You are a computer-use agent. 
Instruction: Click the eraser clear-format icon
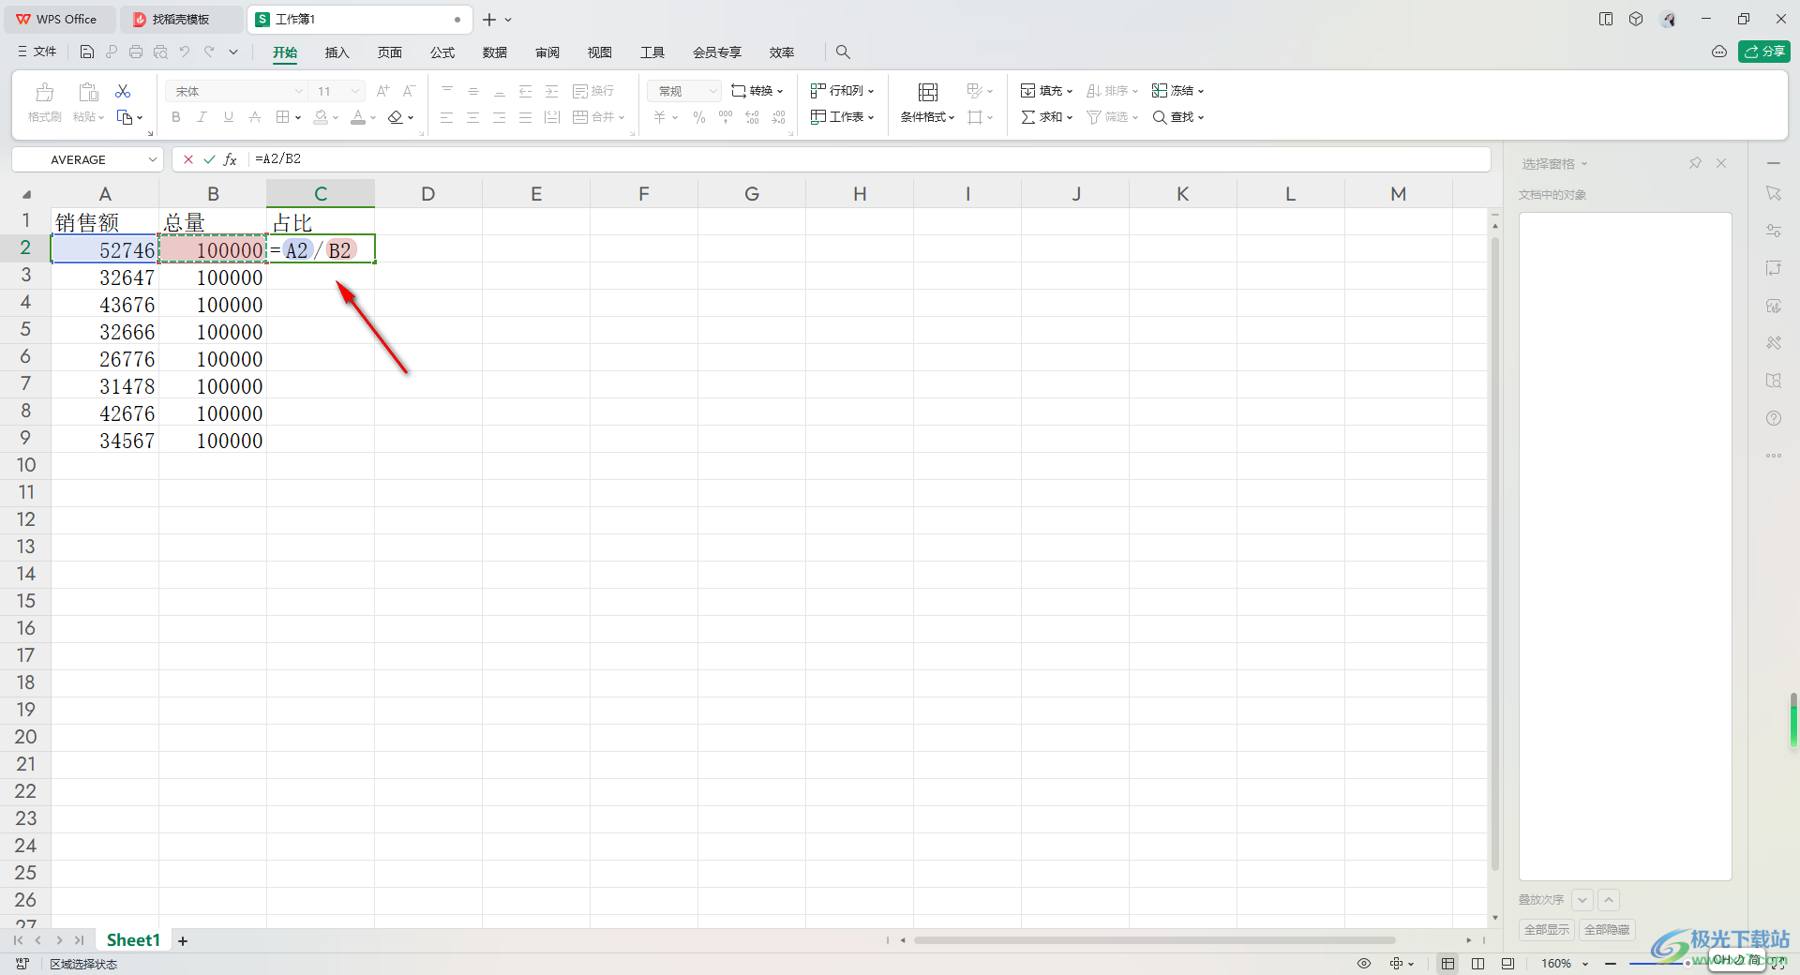click(396, 117)
